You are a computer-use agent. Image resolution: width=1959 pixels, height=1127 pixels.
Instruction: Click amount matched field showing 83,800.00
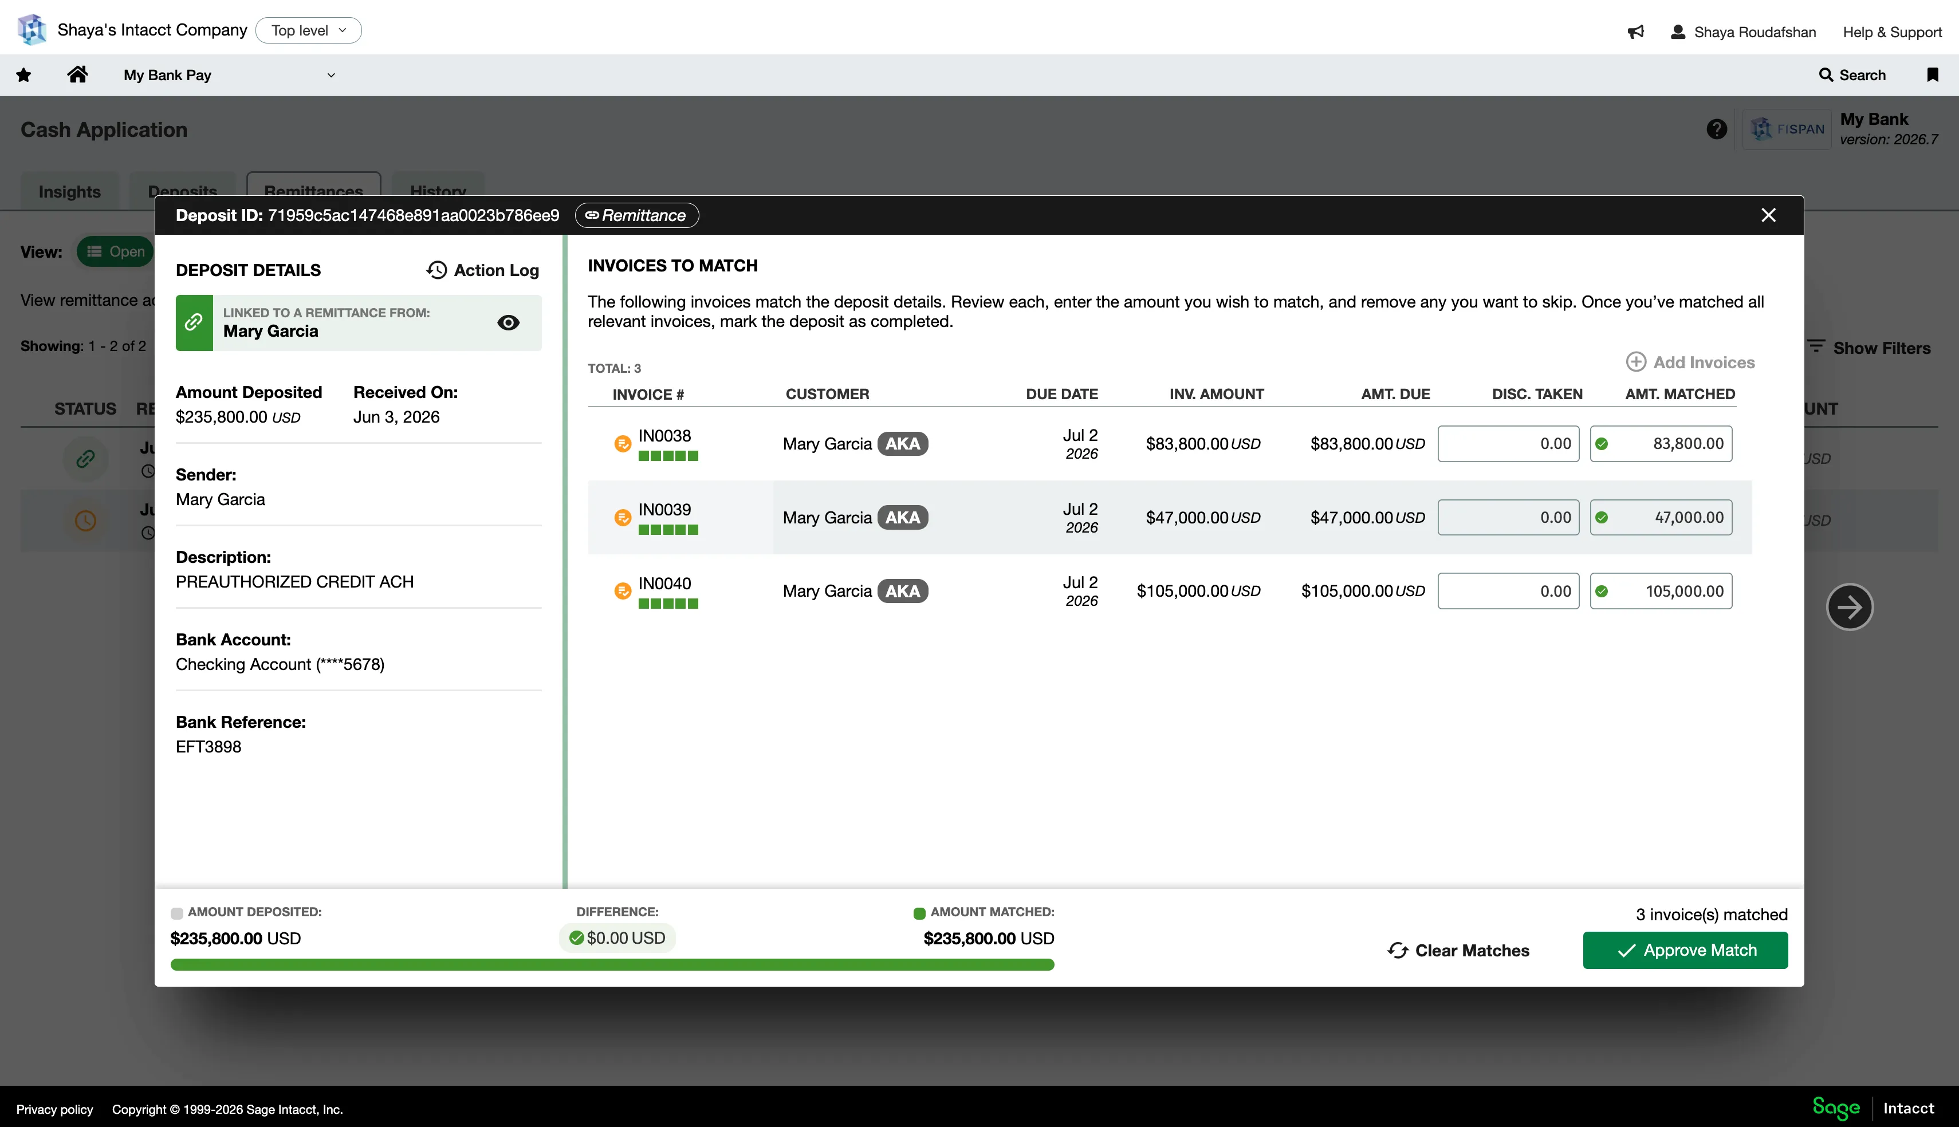(1661, 443)
